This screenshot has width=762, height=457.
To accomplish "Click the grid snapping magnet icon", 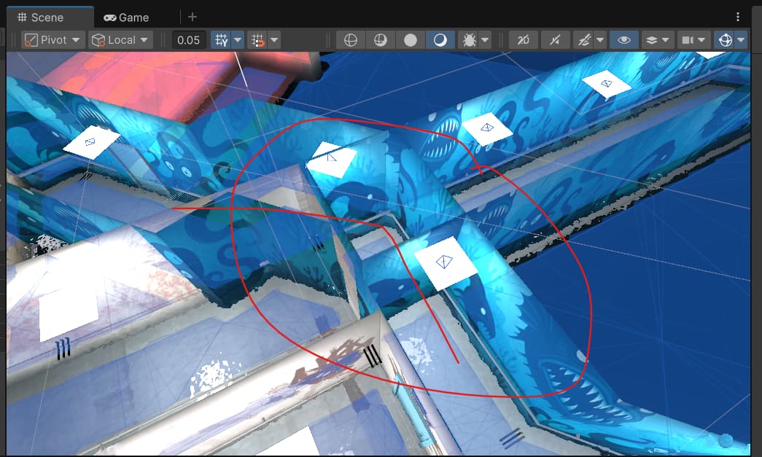I will 258,41.
